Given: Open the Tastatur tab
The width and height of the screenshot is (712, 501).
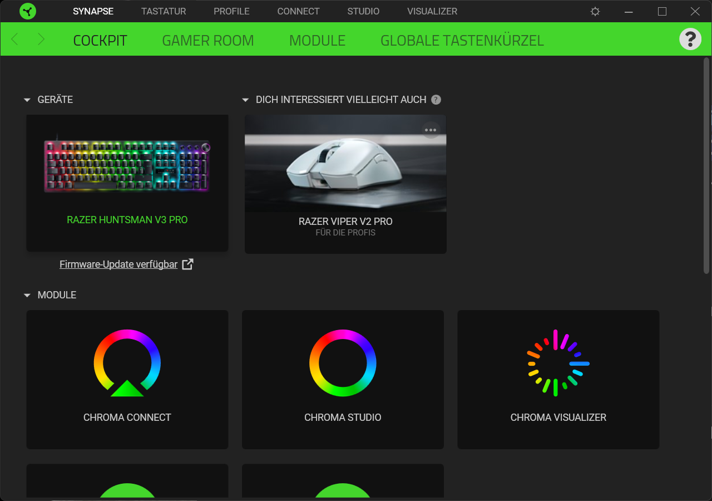Looking at the screenshot, I should (x=164, y=11).
